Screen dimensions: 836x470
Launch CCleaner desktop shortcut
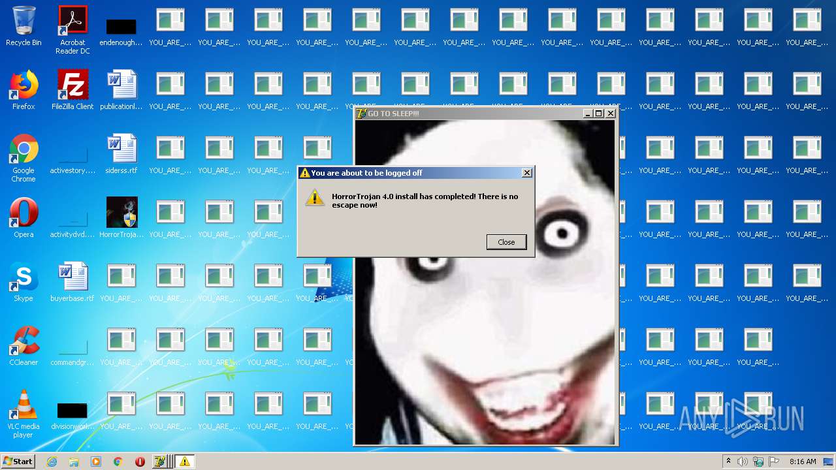[24, 346]
